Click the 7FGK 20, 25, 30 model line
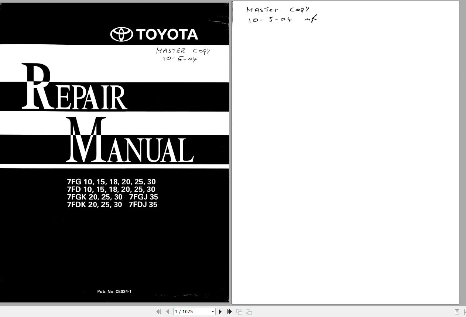Image resolution: width=466 pixels, height=317 pixels. (x=95, y=197)
